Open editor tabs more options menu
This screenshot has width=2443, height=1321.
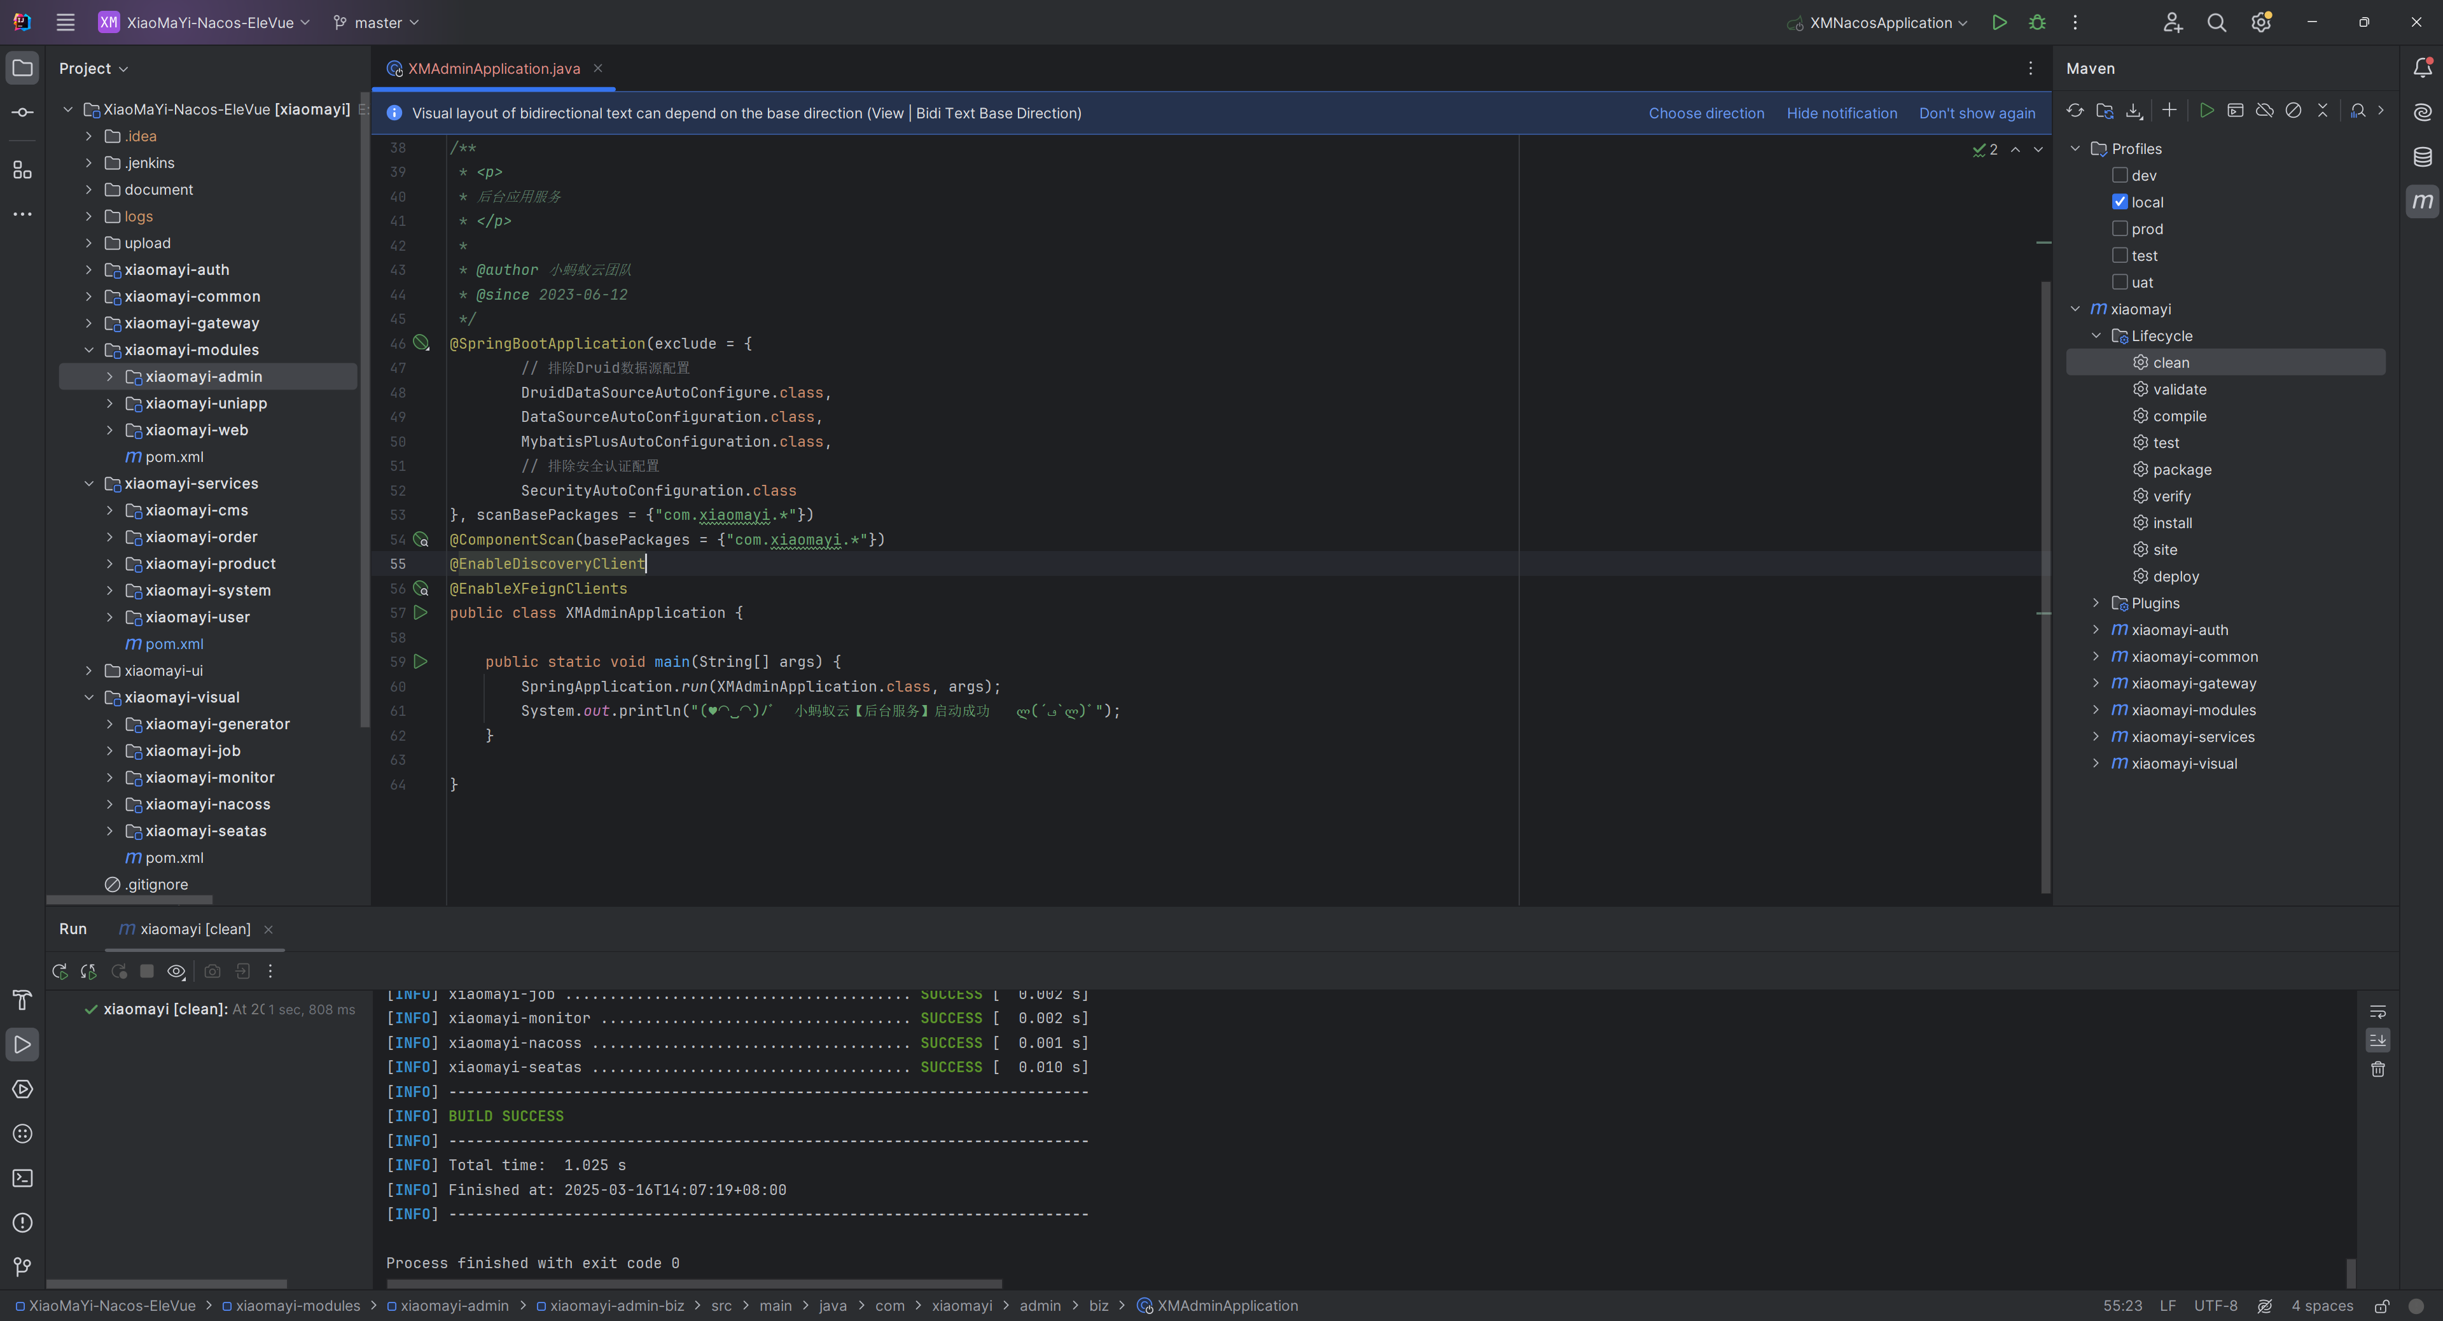click(x=2031, y=68)
